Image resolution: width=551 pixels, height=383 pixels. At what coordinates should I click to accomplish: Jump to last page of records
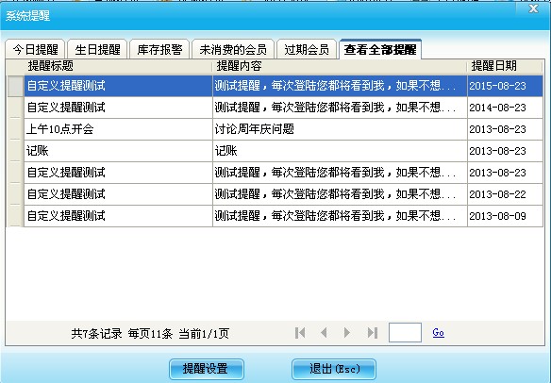373,332
